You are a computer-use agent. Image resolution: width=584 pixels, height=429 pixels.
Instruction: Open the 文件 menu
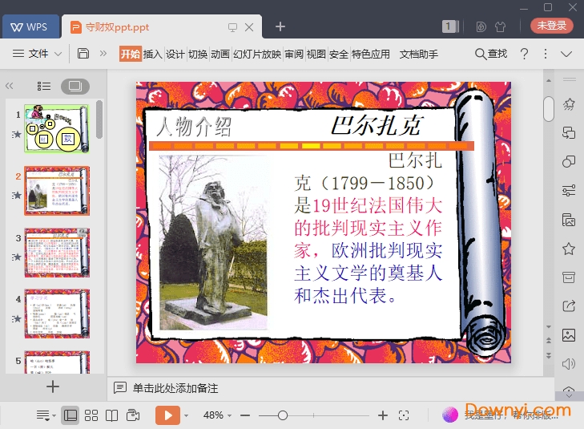(30, 54)
